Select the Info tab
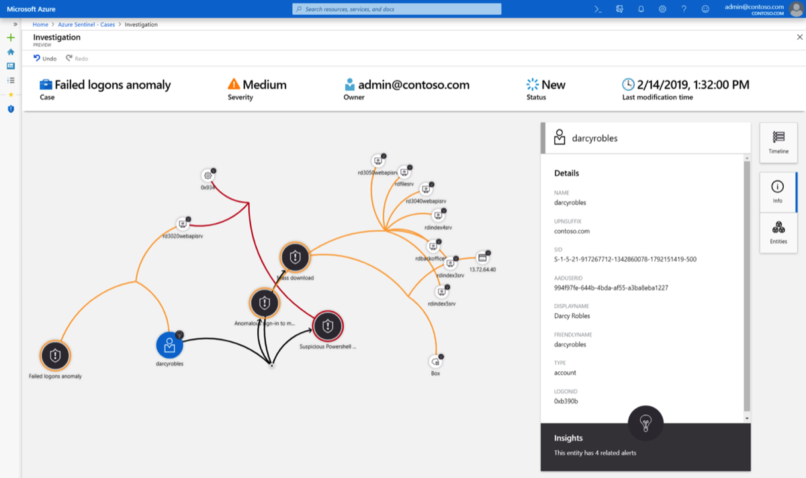806x478 pixels. (x=778, y=191)
